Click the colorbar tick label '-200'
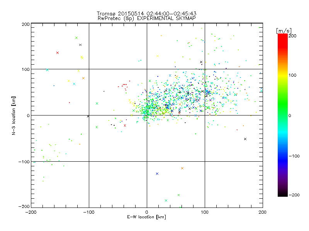Image resolution: width=309 pixels, height=231 pixels. (x=294, y=195)
